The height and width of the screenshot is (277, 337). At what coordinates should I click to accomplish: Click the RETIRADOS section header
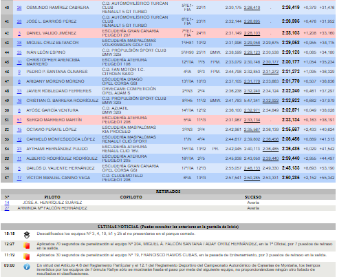[168, 192]
